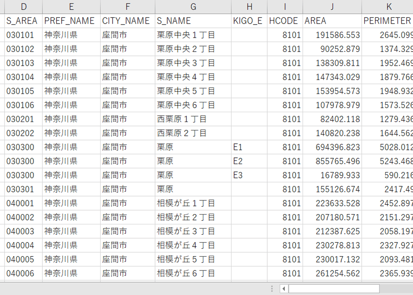Screen dimensions: 413x295
Task: Select column I header
Action: point(285,7)
